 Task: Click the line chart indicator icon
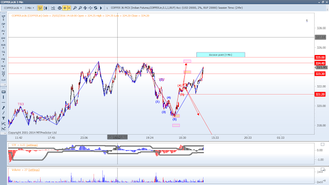[x=53, y=8]
